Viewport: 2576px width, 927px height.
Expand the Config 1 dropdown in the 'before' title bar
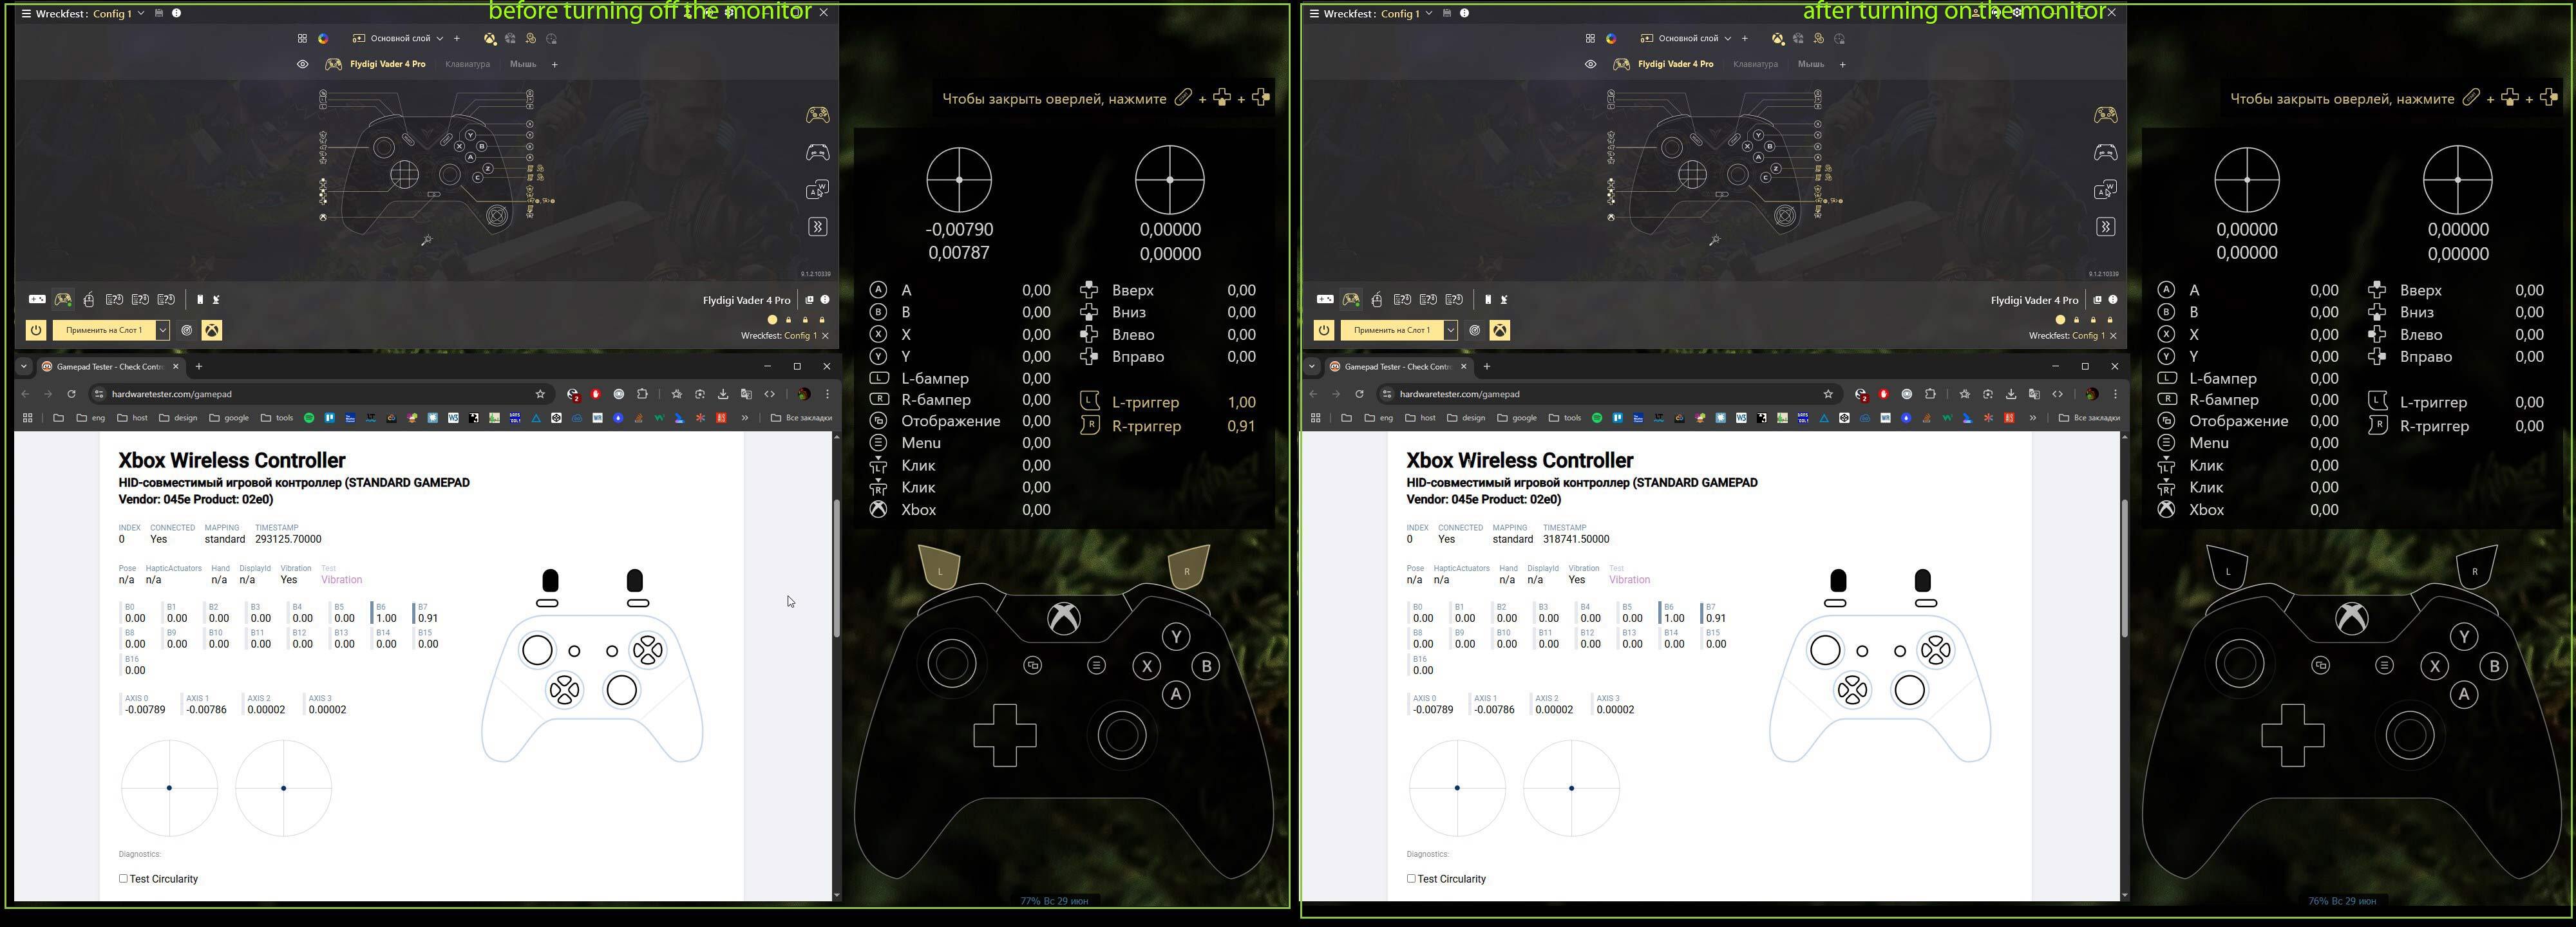pos(141,13)
